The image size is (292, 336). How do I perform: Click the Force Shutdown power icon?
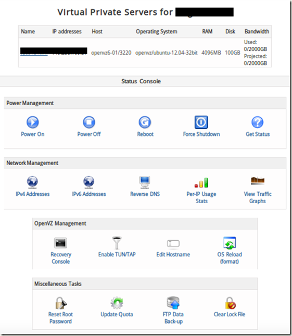tap(201, 122)
